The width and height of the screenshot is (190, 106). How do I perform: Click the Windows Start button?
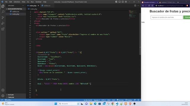[56, 104]
